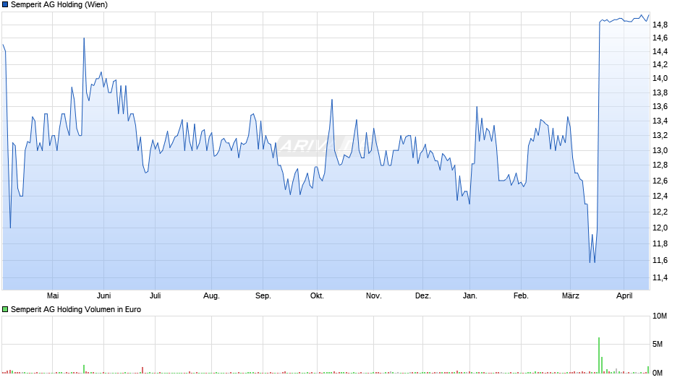
Task: Click the green volume spike in late May
Action: (x=84, y=368)
